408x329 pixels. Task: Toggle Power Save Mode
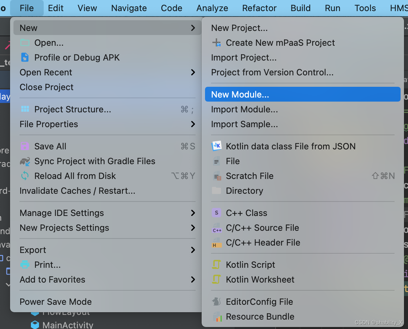(56, 302)
